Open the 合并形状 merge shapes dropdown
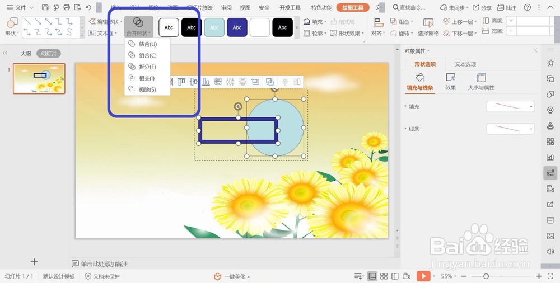 click(138, 27)
